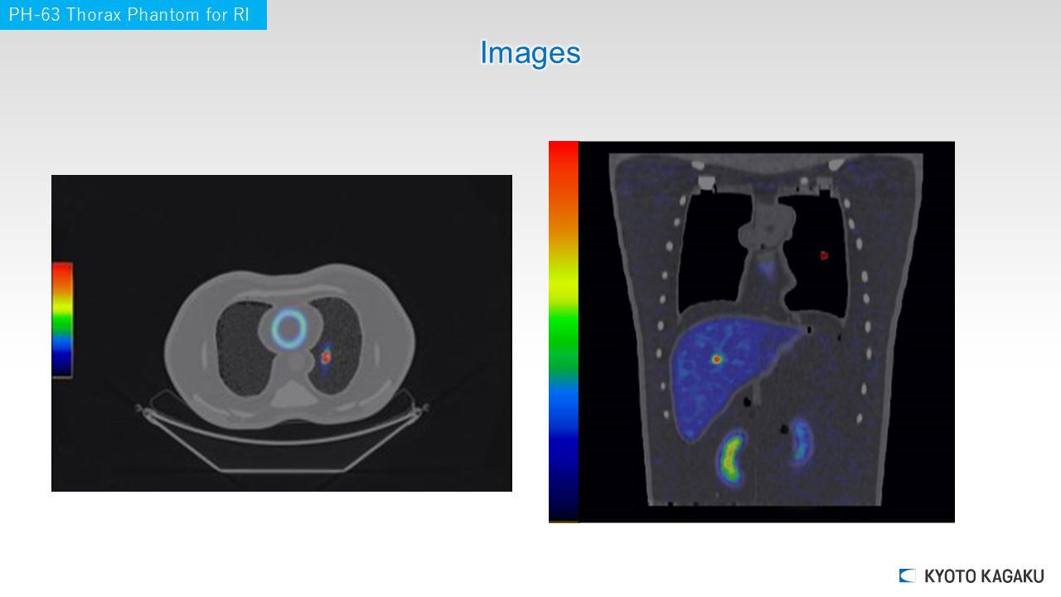
Task: Click blue band of the tall color bar
Action: 564,406
